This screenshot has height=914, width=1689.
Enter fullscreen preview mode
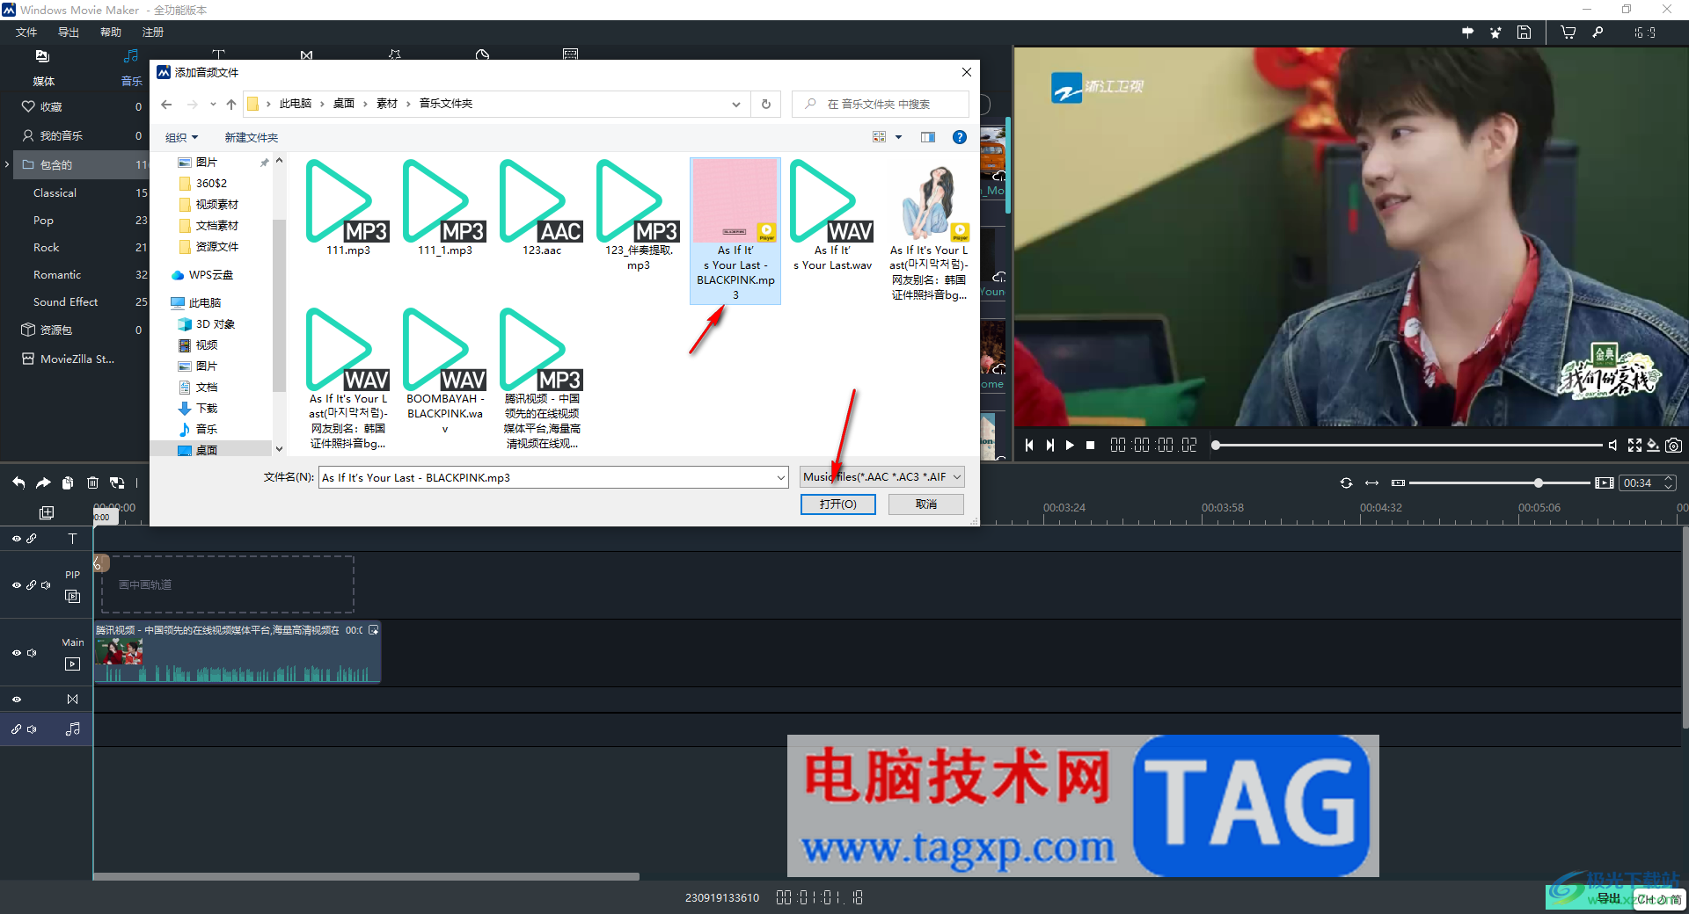tap(1634, 446)
